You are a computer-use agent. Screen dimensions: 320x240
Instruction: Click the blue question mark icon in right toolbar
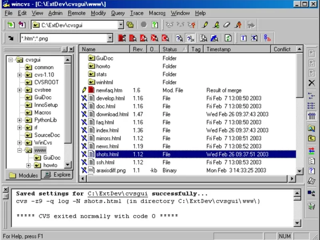click(x=311, y=171)
